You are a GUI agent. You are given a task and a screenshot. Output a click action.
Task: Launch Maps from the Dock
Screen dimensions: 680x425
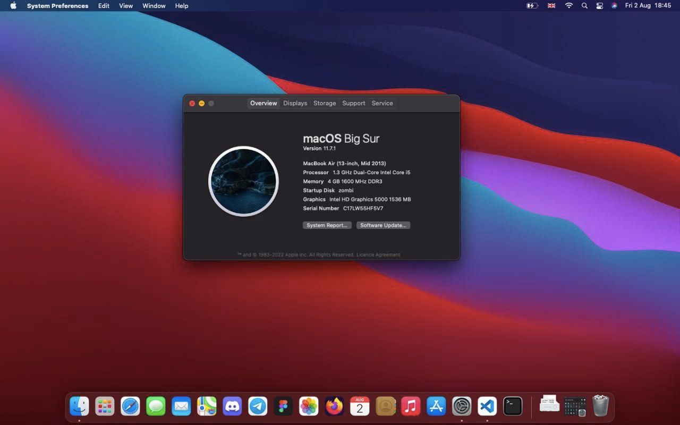point(207,406)
